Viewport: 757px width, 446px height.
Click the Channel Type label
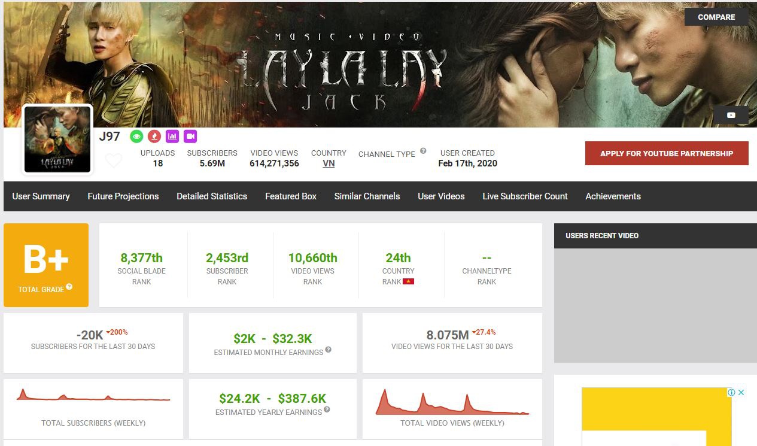pyautogui.click(x=387, y=154)
